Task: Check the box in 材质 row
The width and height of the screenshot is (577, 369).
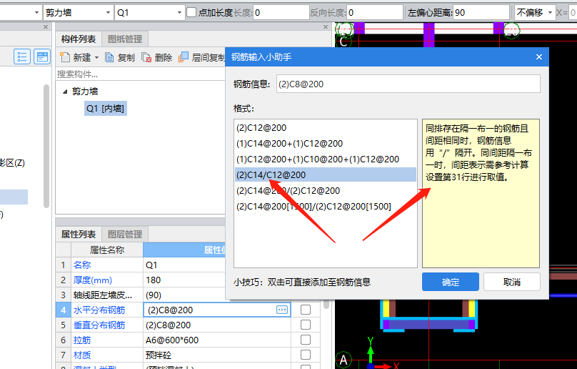Action: [306, 355]
